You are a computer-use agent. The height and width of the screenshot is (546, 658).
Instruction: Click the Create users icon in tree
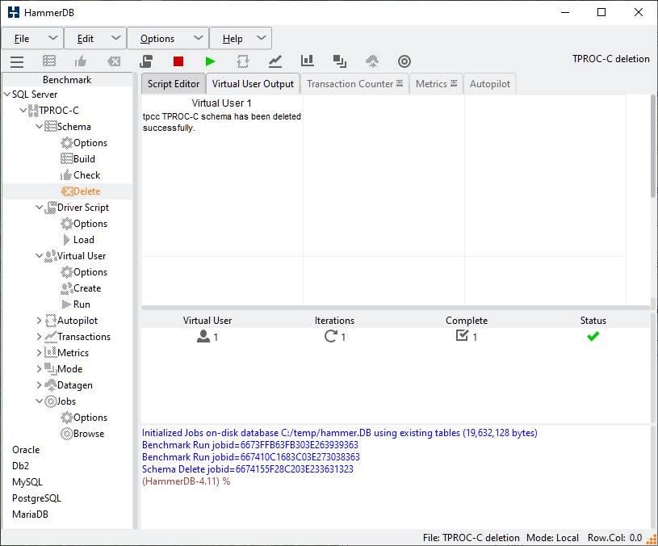[67, 288]
